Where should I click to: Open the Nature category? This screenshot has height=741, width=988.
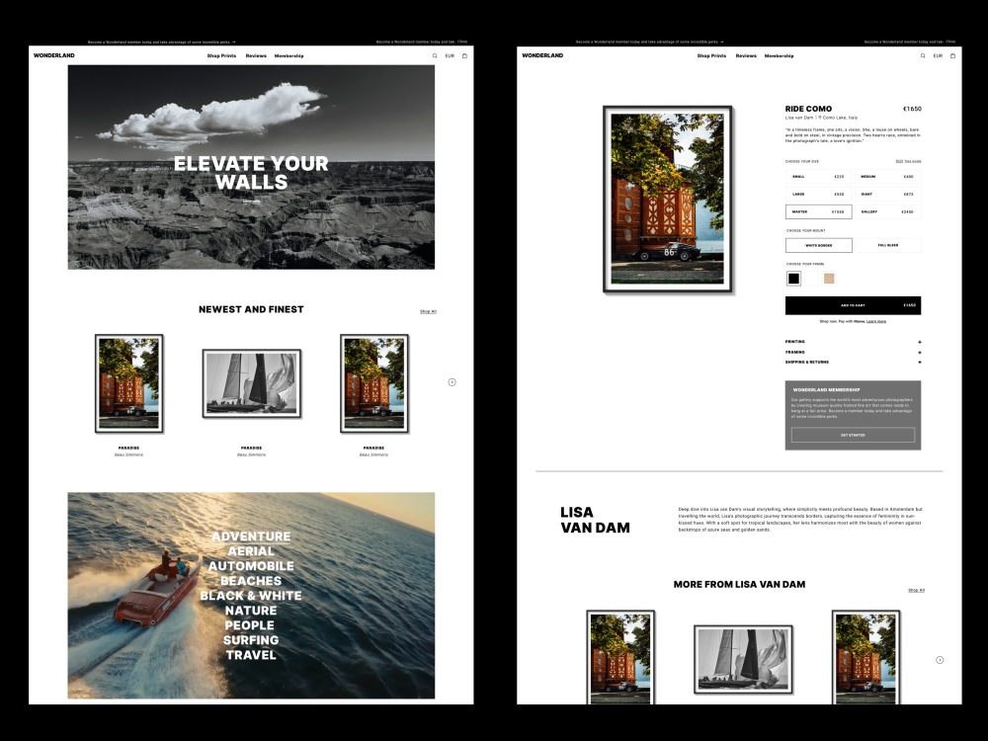pos(251,610)
